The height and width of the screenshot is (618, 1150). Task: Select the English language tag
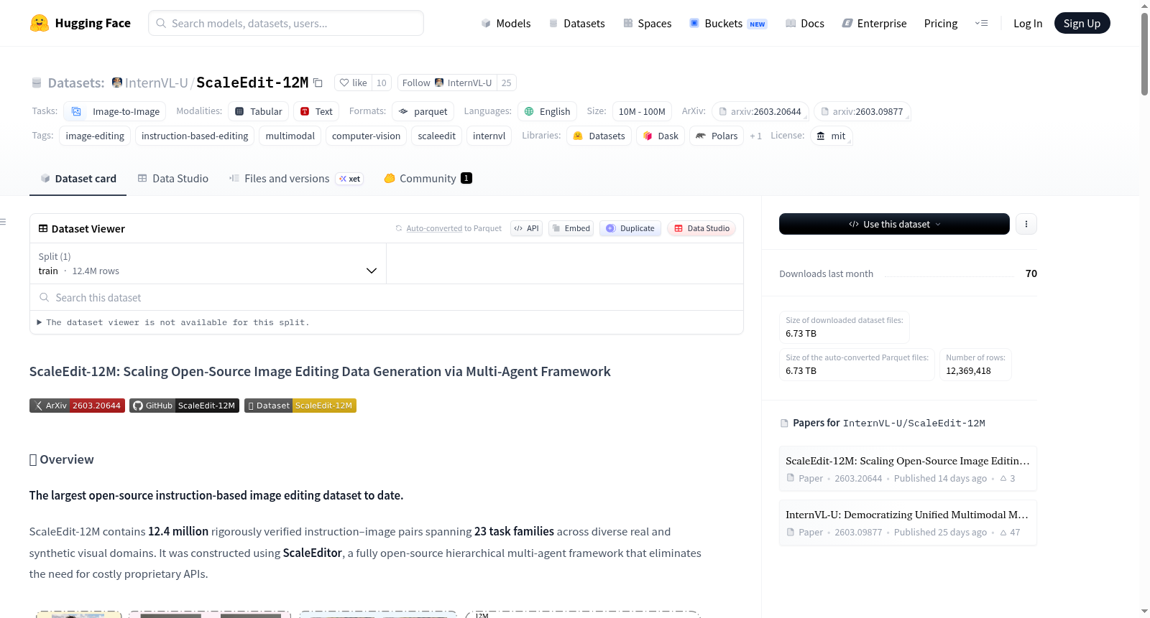tap(547, 111)
